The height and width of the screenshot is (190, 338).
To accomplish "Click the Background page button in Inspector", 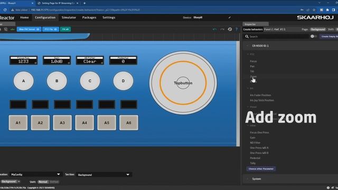I will click(x=318, y=30).
